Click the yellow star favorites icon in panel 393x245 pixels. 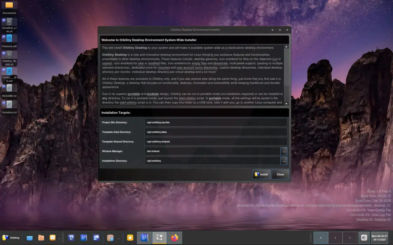[x=130, y=238]
